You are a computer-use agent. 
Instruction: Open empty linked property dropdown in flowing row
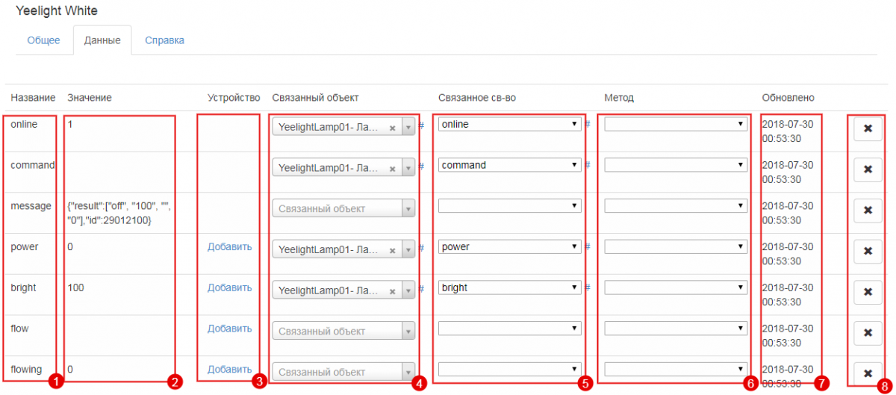[510, 368]
